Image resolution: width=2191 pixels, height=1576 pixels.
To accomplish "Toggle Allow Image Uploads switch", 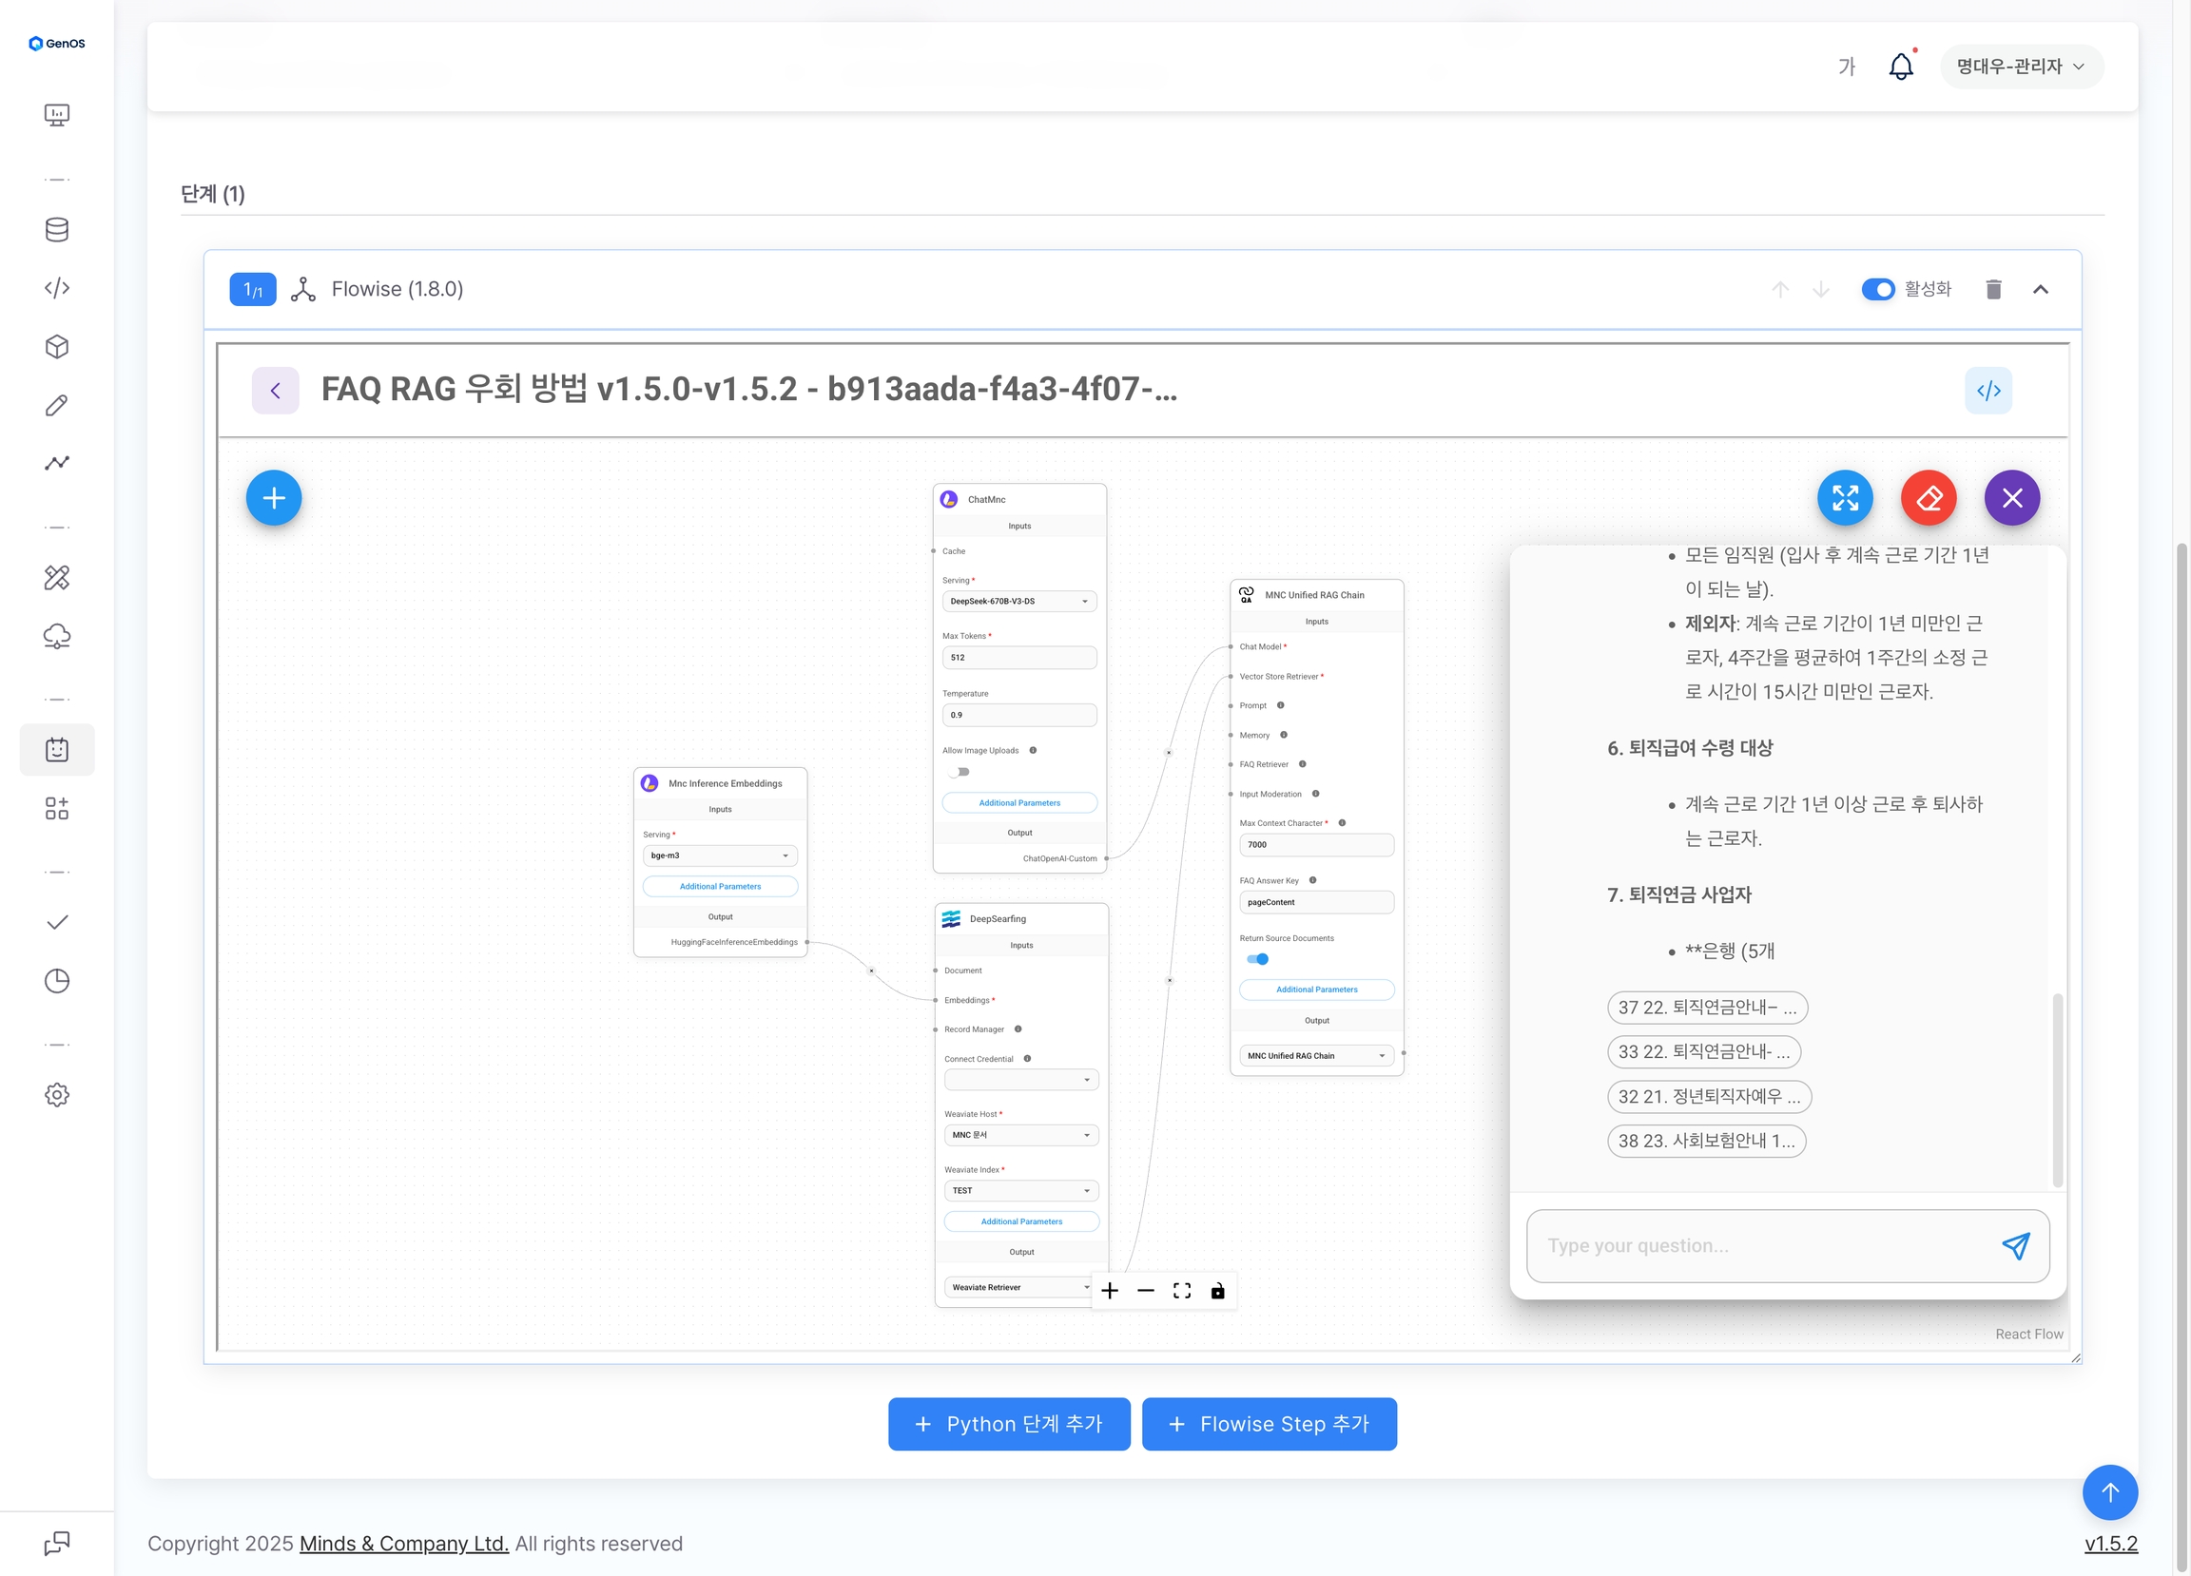I will click(x=960, y=772).
